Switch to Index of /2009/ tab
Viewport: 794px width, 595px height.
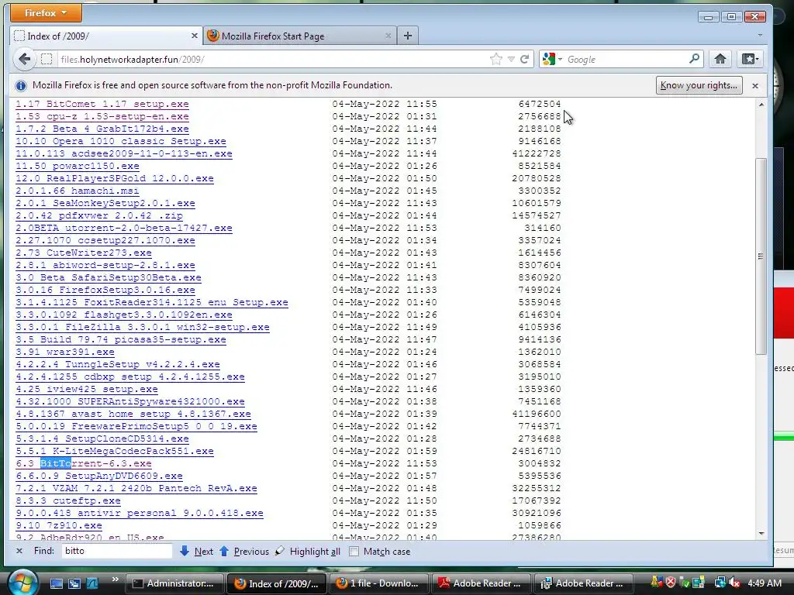pos(106,36)
